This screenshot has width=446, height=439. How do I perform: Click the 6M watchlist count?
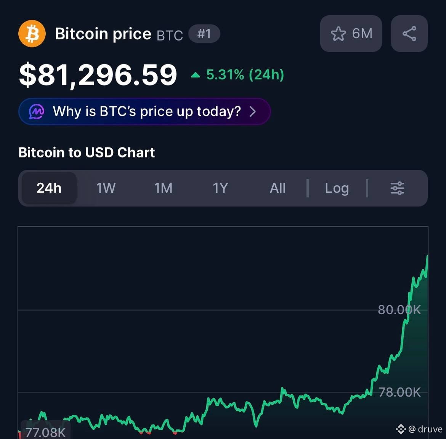[362, 34]
